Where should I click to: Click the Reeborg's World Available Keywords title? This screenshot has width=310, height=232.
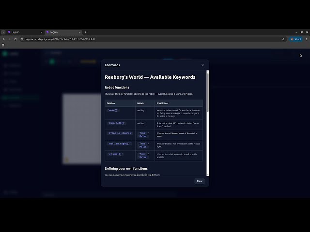150,77
